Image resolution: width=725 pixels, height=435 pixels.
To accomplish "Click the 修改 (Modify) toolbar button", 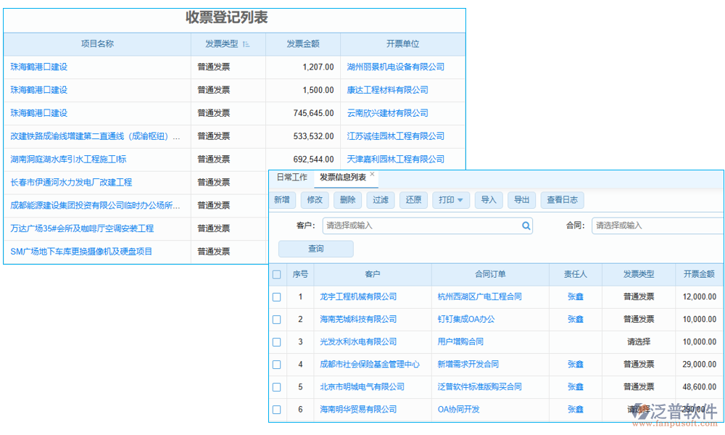I will click(315, 199).
